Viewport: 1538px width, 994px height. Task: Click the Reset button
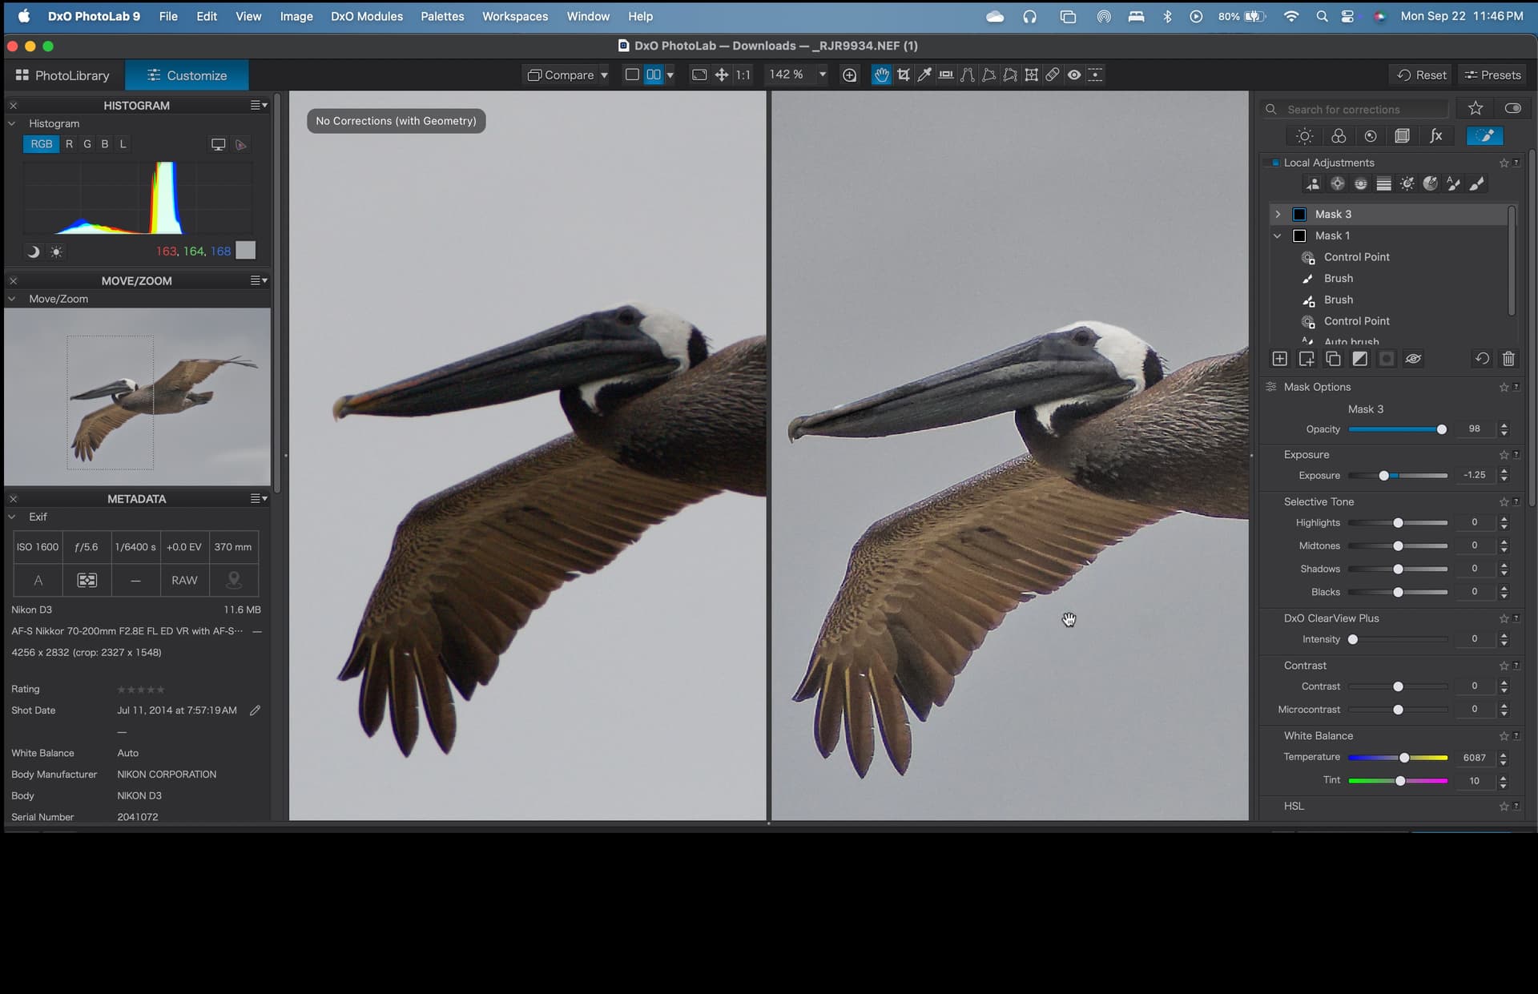[x=1422, y=74]
